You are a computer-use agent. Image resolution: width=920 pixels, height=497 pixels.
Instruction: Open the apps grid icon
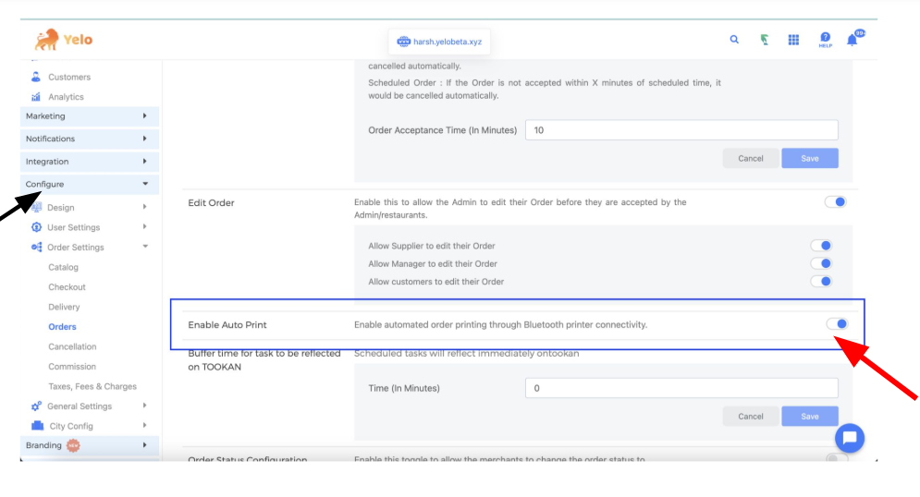[x=793, y=40]
